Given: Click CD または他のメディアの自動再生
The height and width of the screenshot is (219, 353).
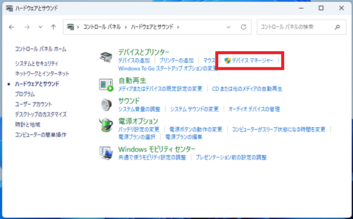Looking at the screenshot, I should pos(247,89).
